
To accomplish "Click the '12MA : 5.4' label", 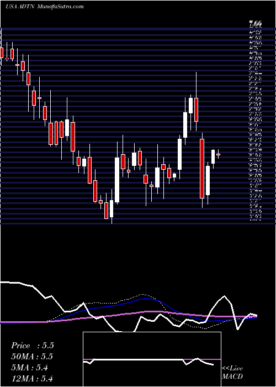I will point(32,379).
